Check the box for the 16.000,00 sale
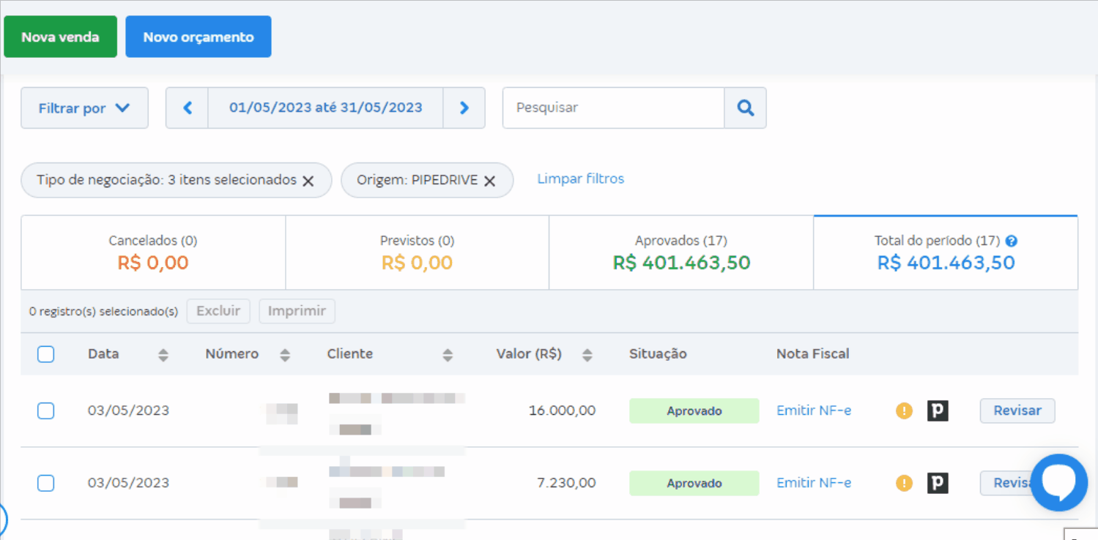The width and height of the screenshot is (1098, 540). [45, 410]
